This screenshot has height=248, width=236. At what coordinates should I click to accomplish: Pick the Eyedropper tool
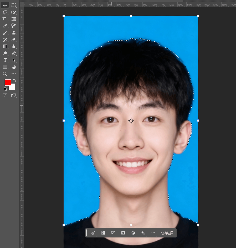(5, 26)
